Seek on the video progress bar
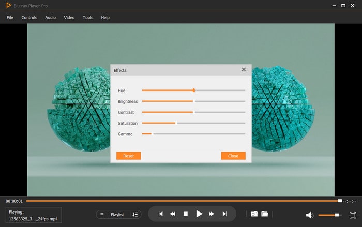Screen dimensions: 362x227 point(184,201)
